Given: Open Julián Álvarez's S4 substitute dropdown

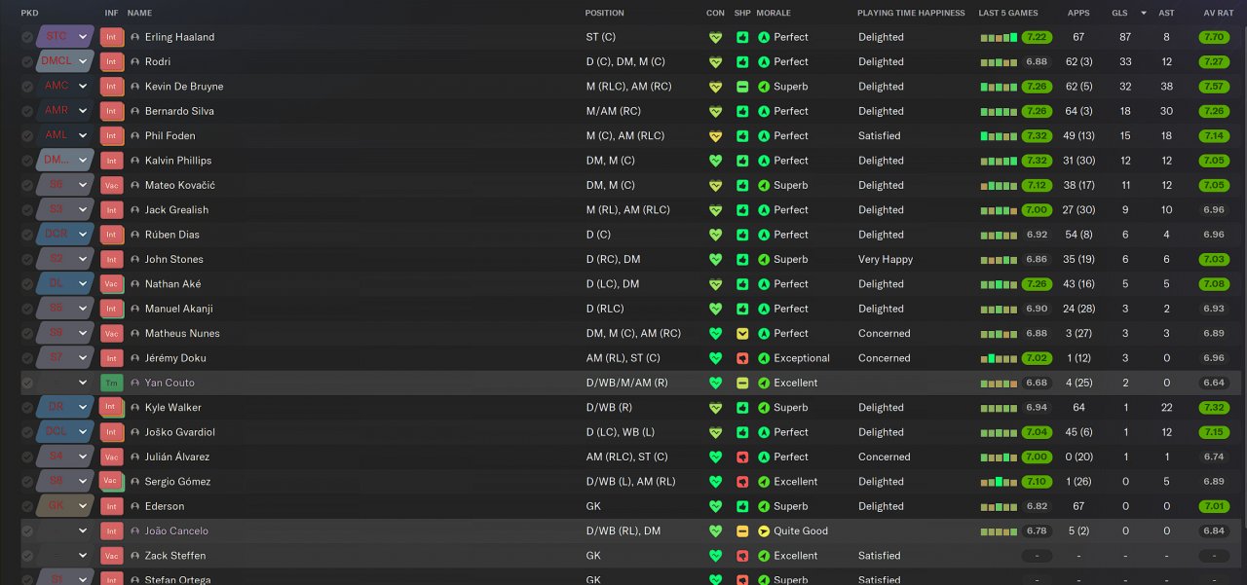Looking at the screenshot, I should 83,457.
